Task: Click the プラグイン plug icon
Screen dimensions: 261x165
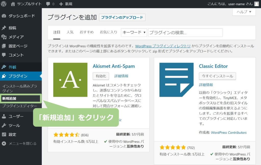Action: click(4, 76)
